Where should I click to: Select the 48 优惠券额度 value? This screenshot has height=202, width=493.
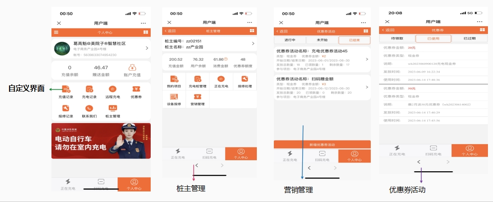click(x=243, y=59)
